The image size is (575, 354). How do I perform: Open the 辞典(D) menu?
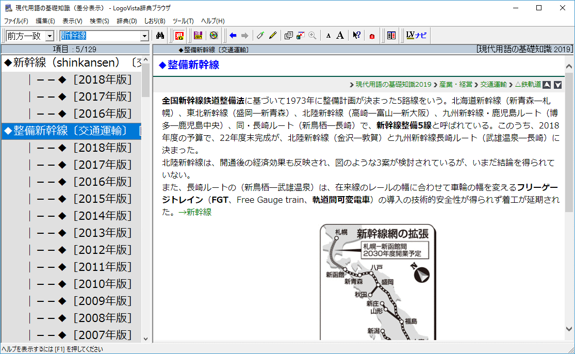[126, 21]
